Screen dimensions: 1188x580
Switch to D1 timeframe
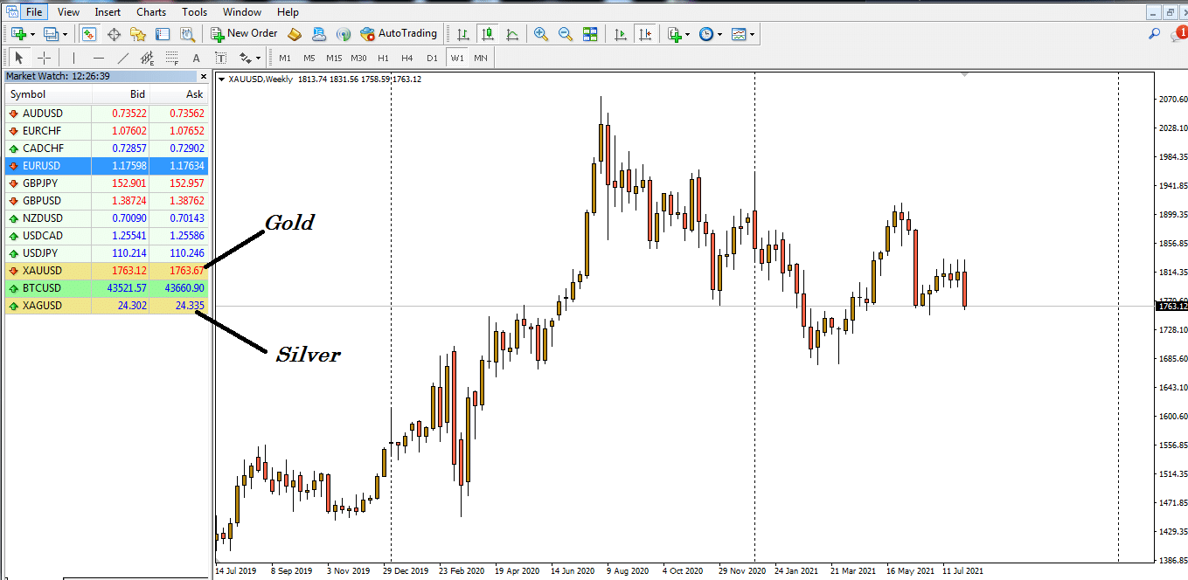432,59
